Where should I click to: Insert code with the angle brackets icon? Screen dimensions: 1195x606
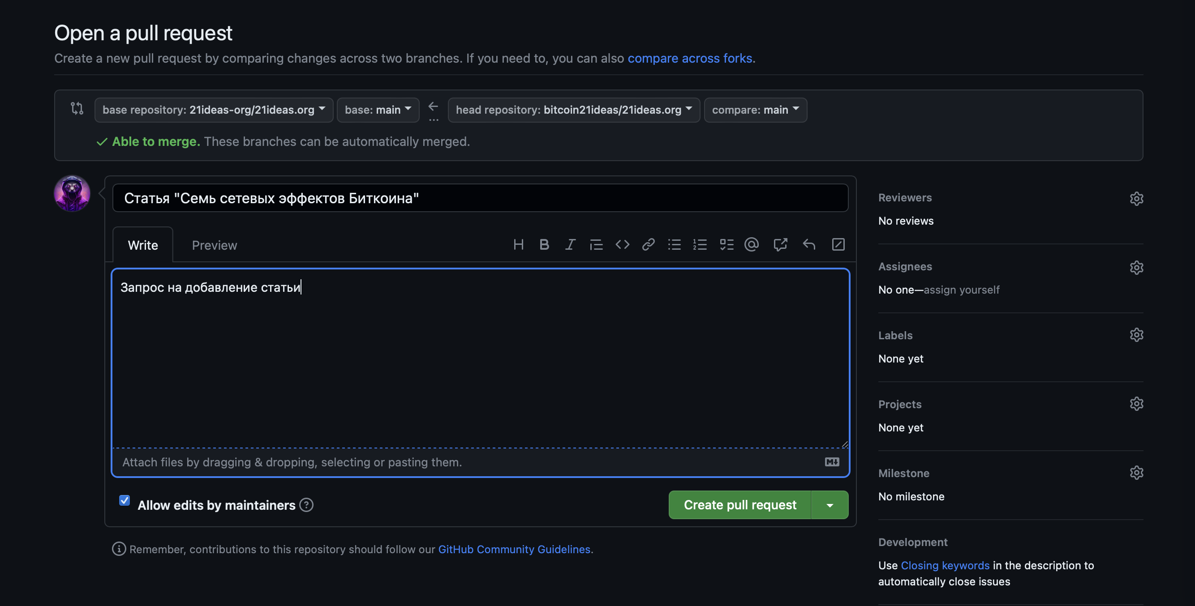(622, 244)
